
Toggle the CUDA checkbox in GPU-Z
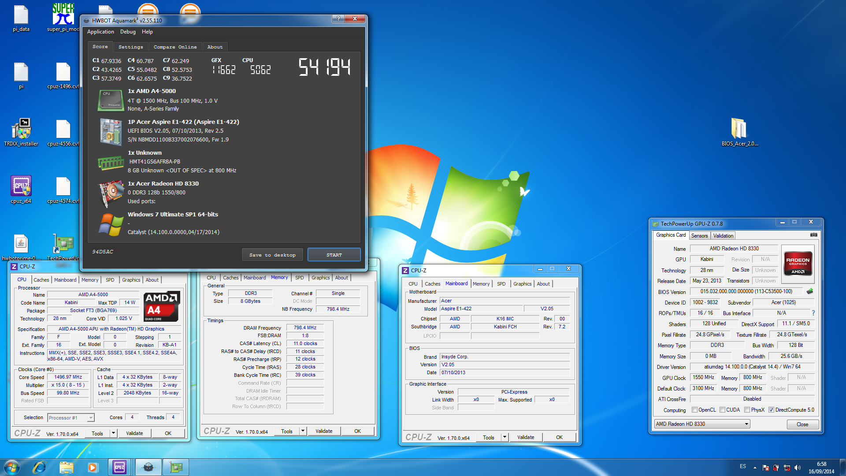click(722, 410)
